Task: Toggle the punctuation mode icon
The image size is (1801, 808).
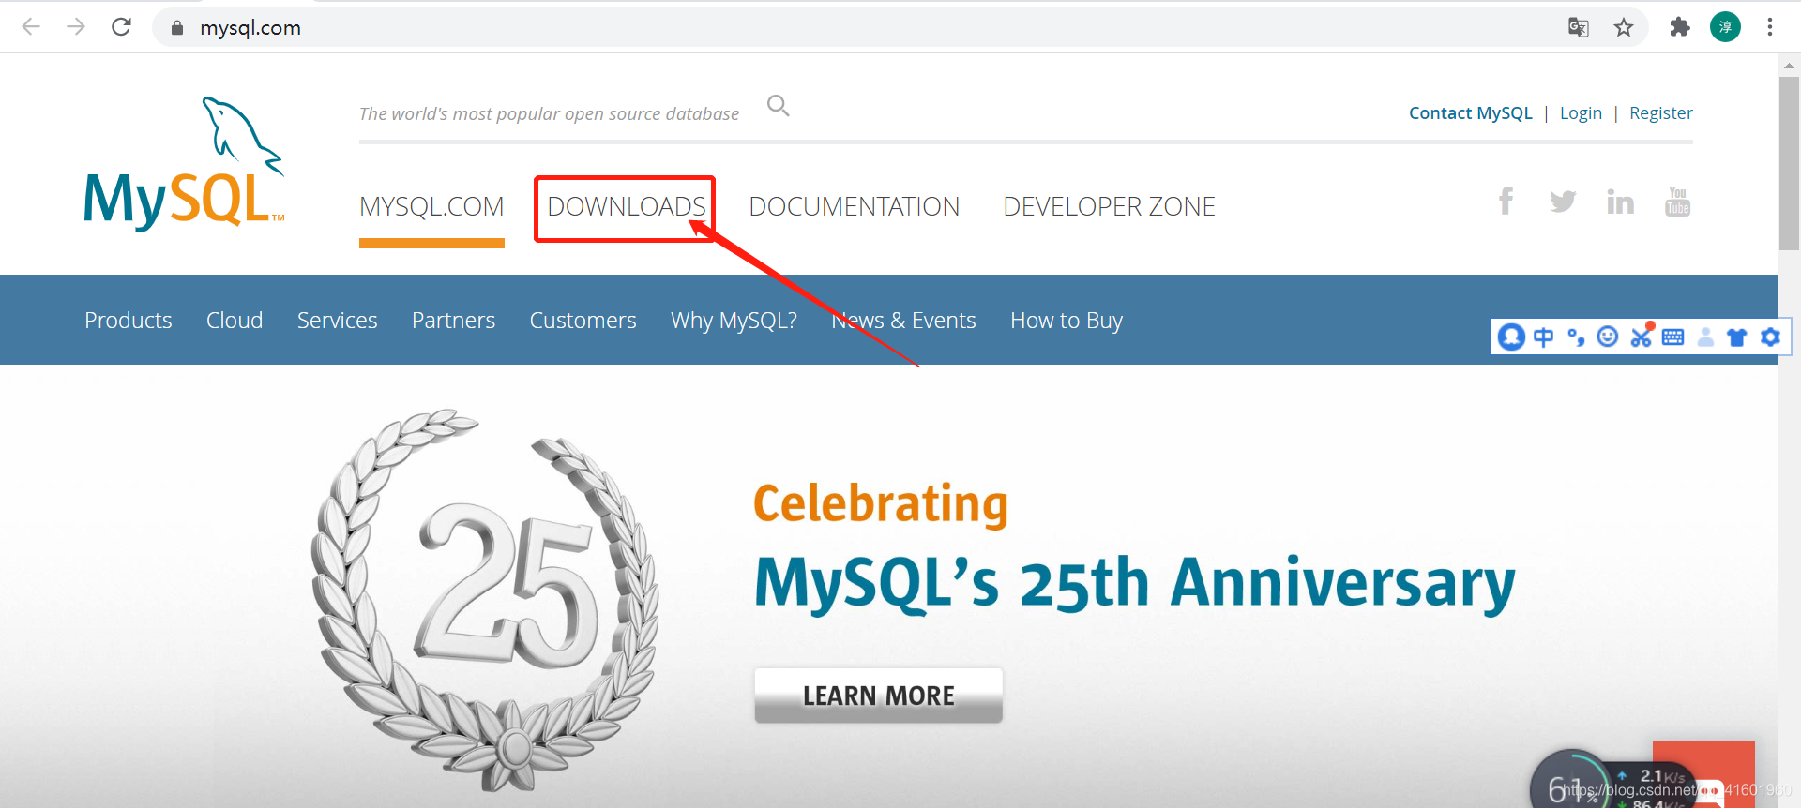Action: coord(1576,337)
